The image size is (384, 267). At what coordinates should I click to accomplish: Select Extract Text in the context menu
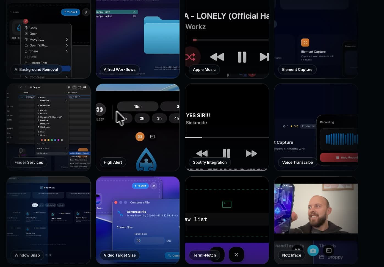click(38, 63)
